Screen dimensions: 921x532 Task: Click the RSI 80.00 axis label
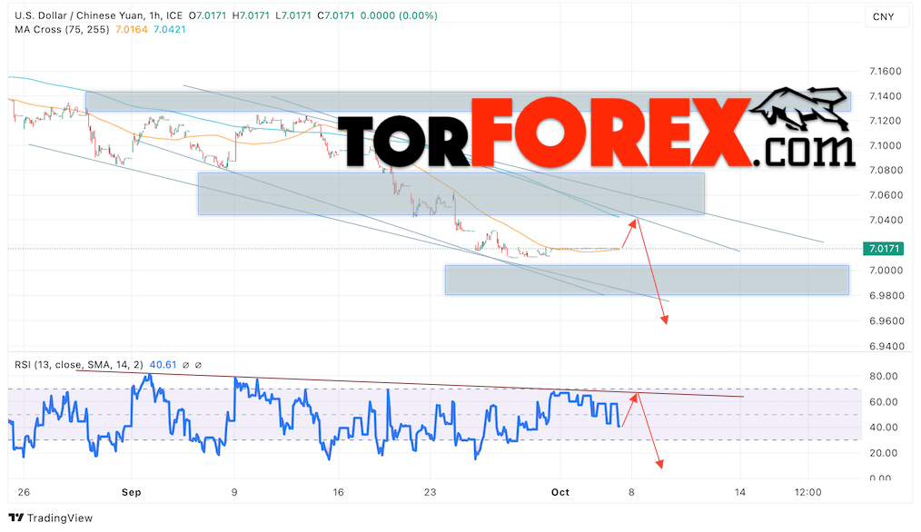point(884,376)
